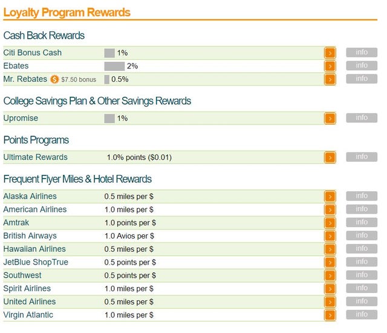Click the orange arrow for Southwest

[330, 275]
